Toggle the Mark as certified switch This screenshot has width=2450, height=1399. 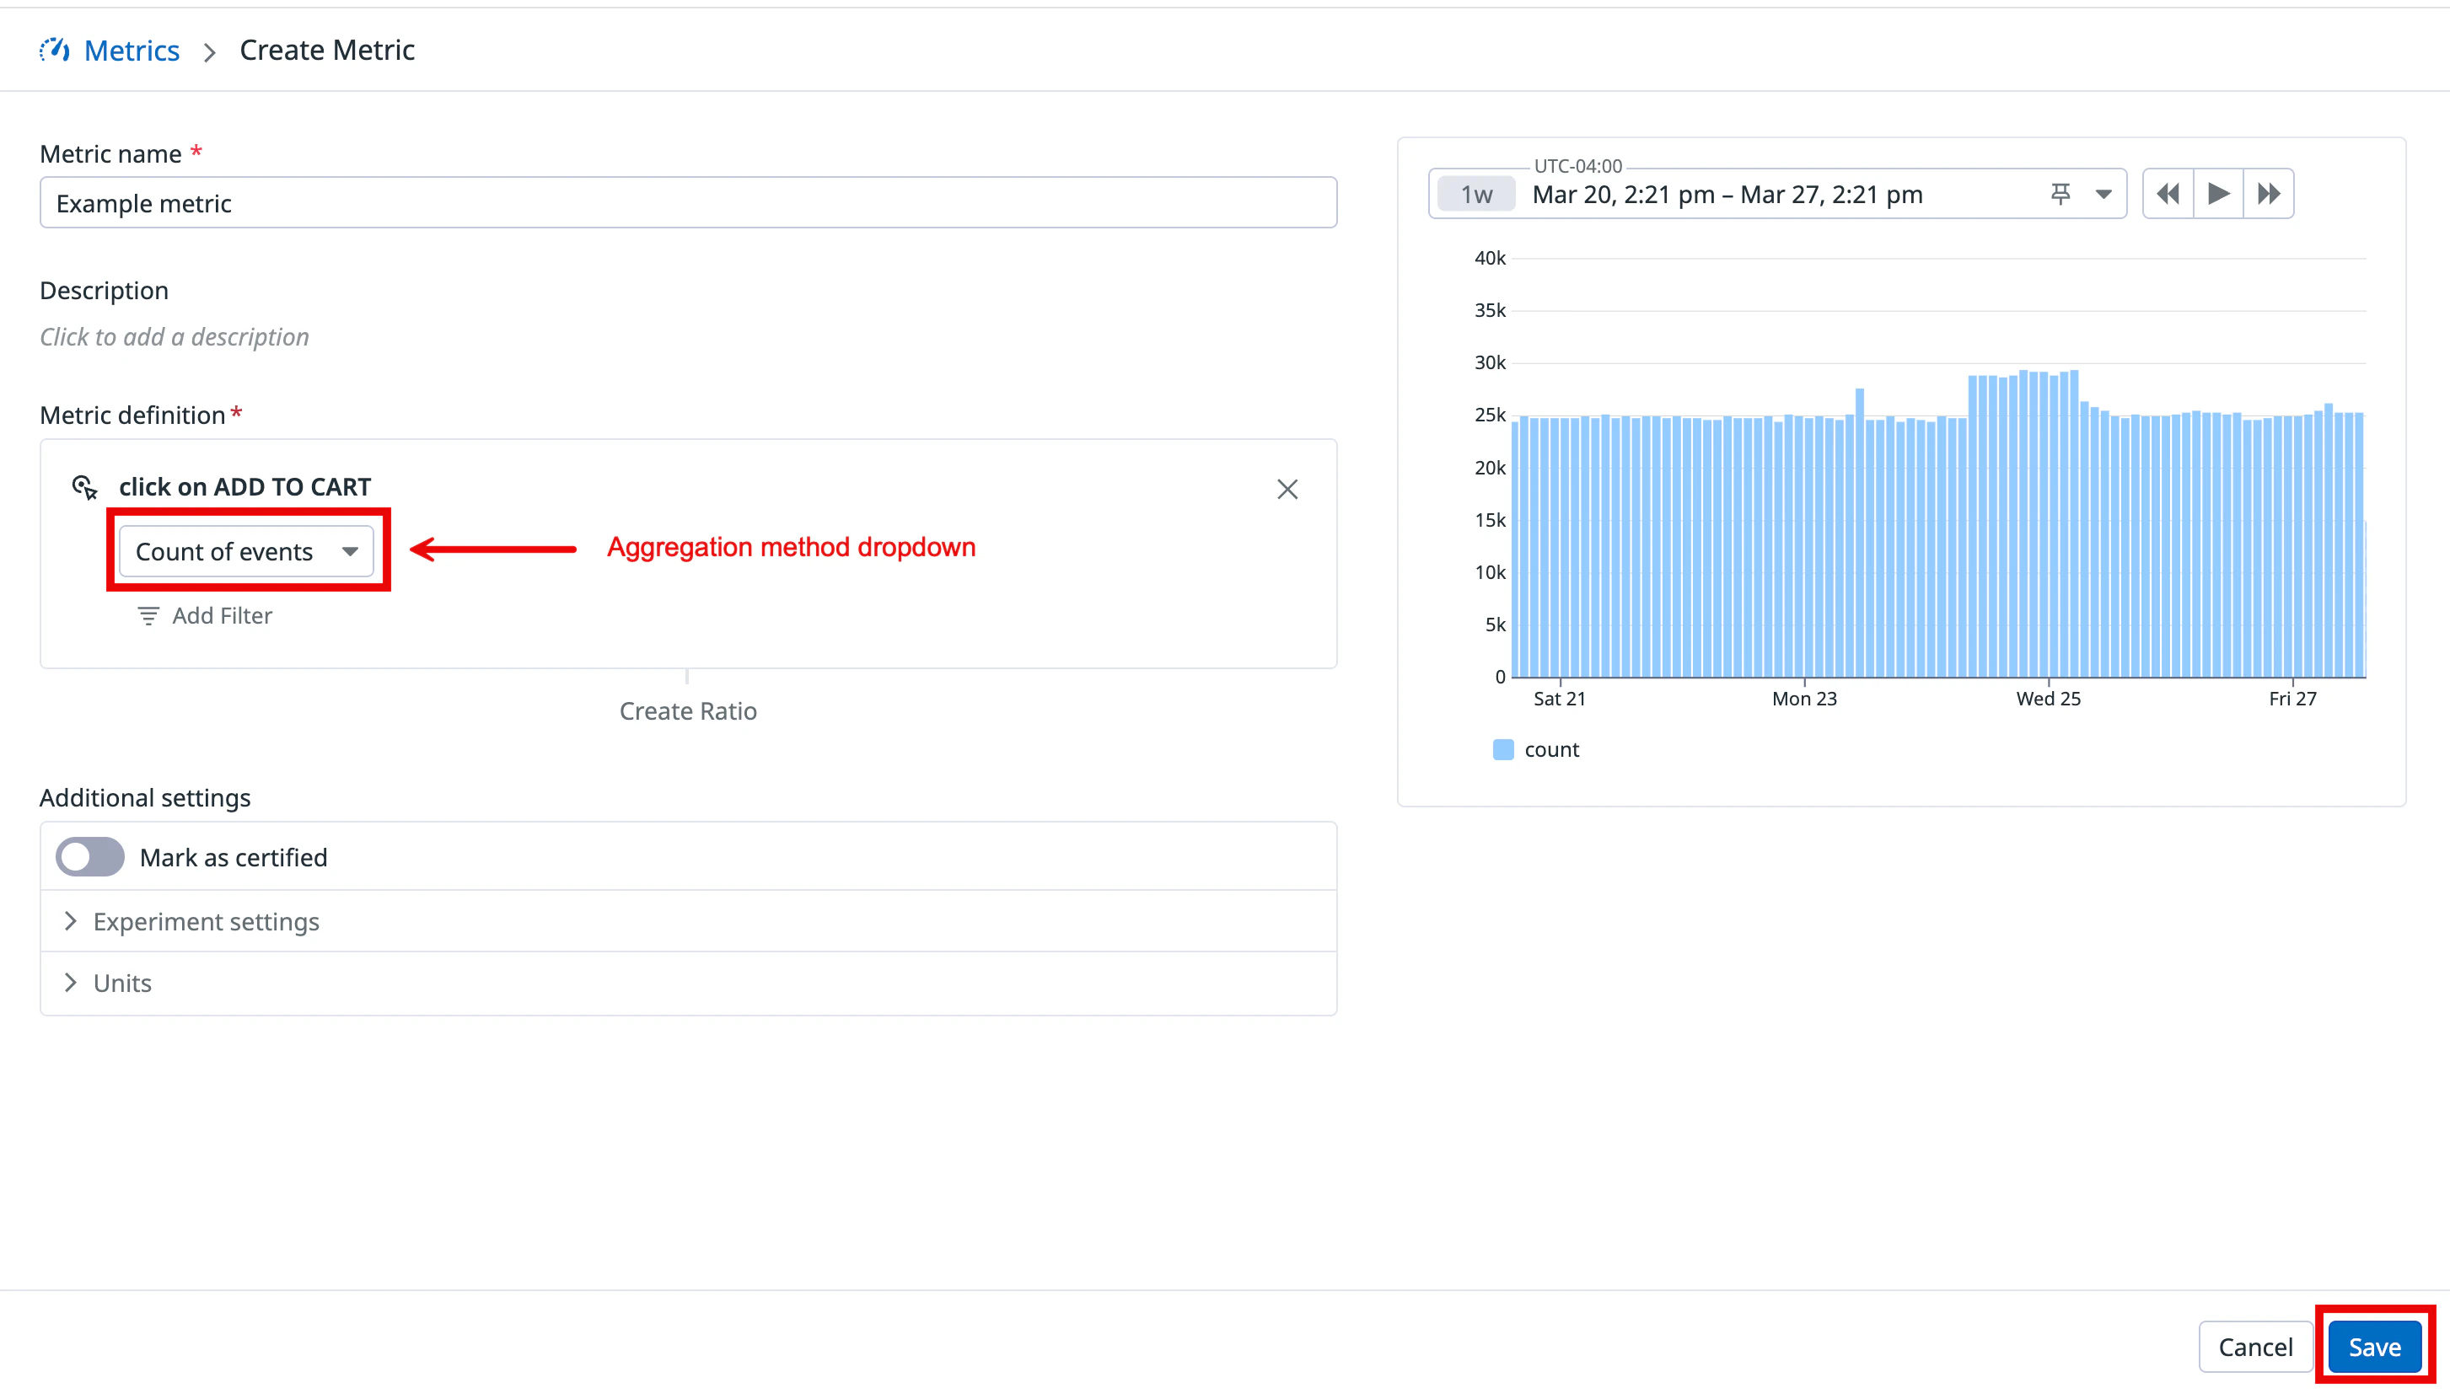pos(90,857)
